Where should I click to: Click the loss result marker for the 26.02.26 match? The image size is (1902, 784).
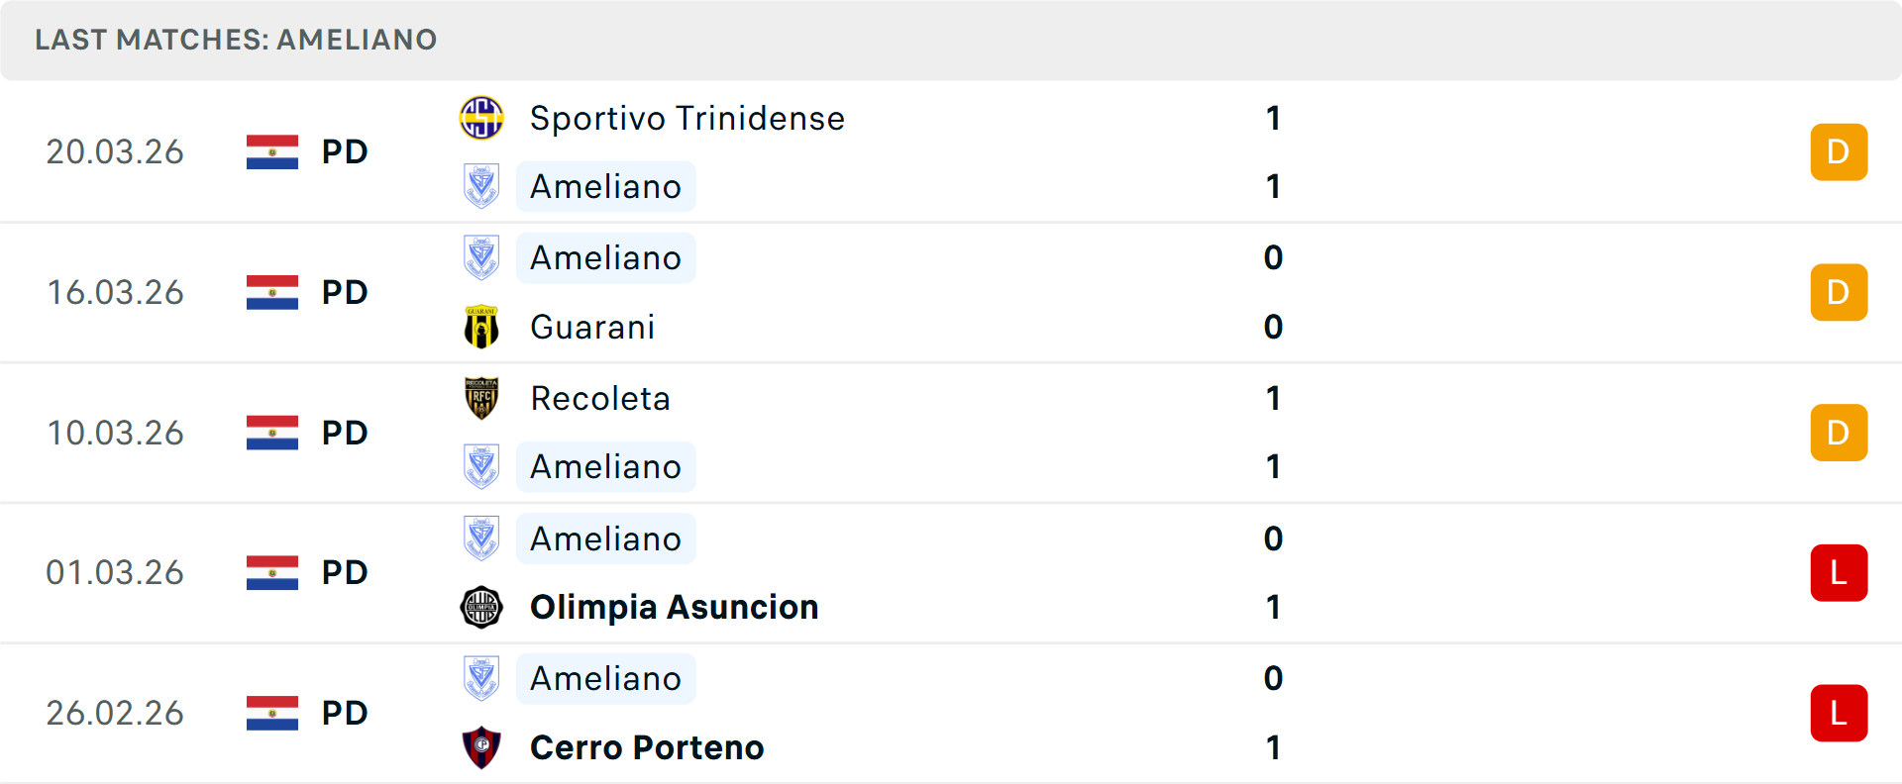click(1839, 713)
